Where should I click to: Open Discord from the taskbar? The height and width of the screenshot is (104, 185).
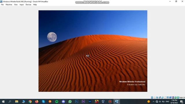tap(63, 101)
